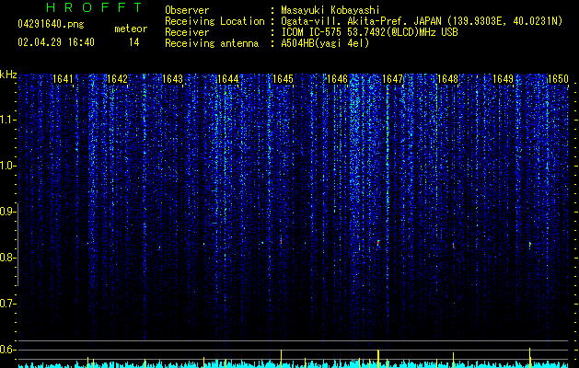
Task: Click the 1649 time marker
Action: 503,79
